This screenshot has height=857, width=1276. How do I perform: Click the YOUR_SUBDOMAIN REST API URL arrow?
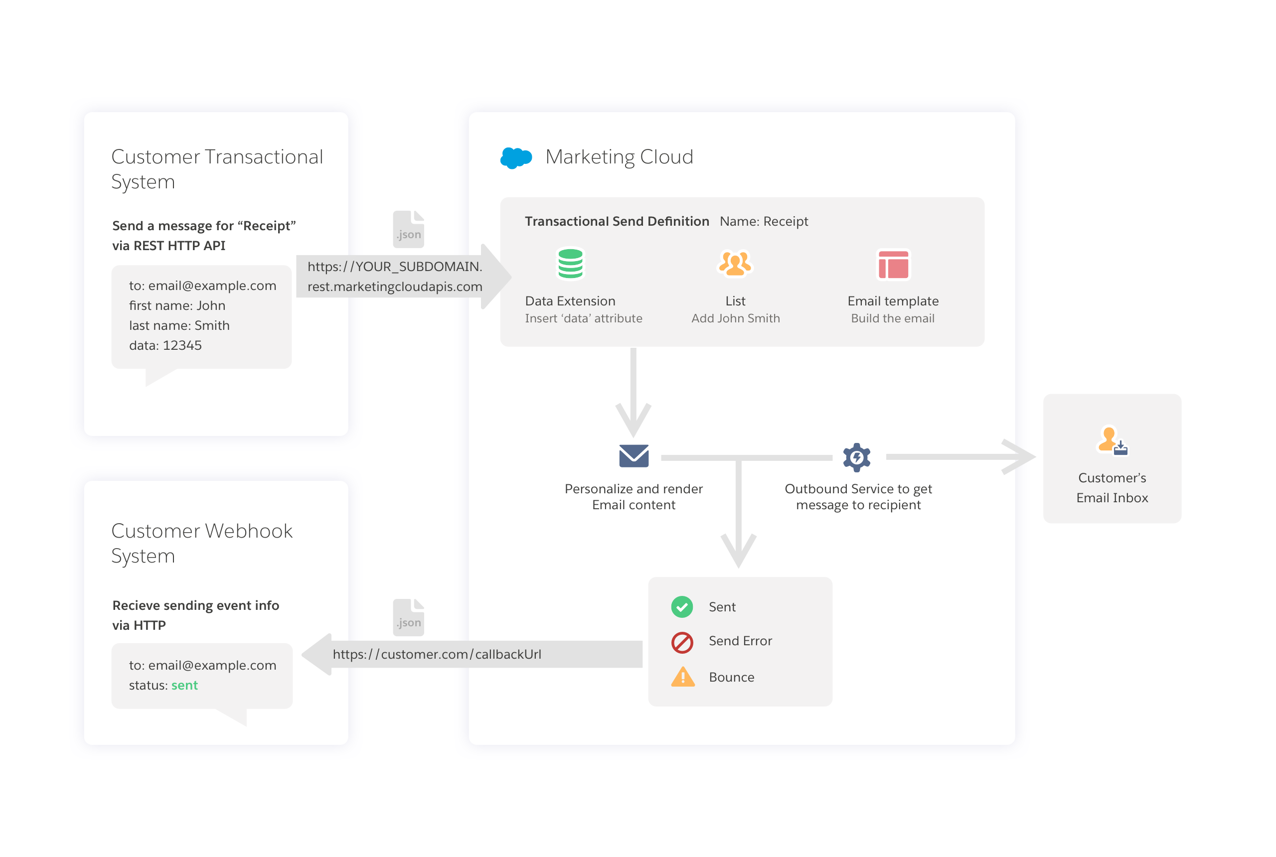(395, 277)
